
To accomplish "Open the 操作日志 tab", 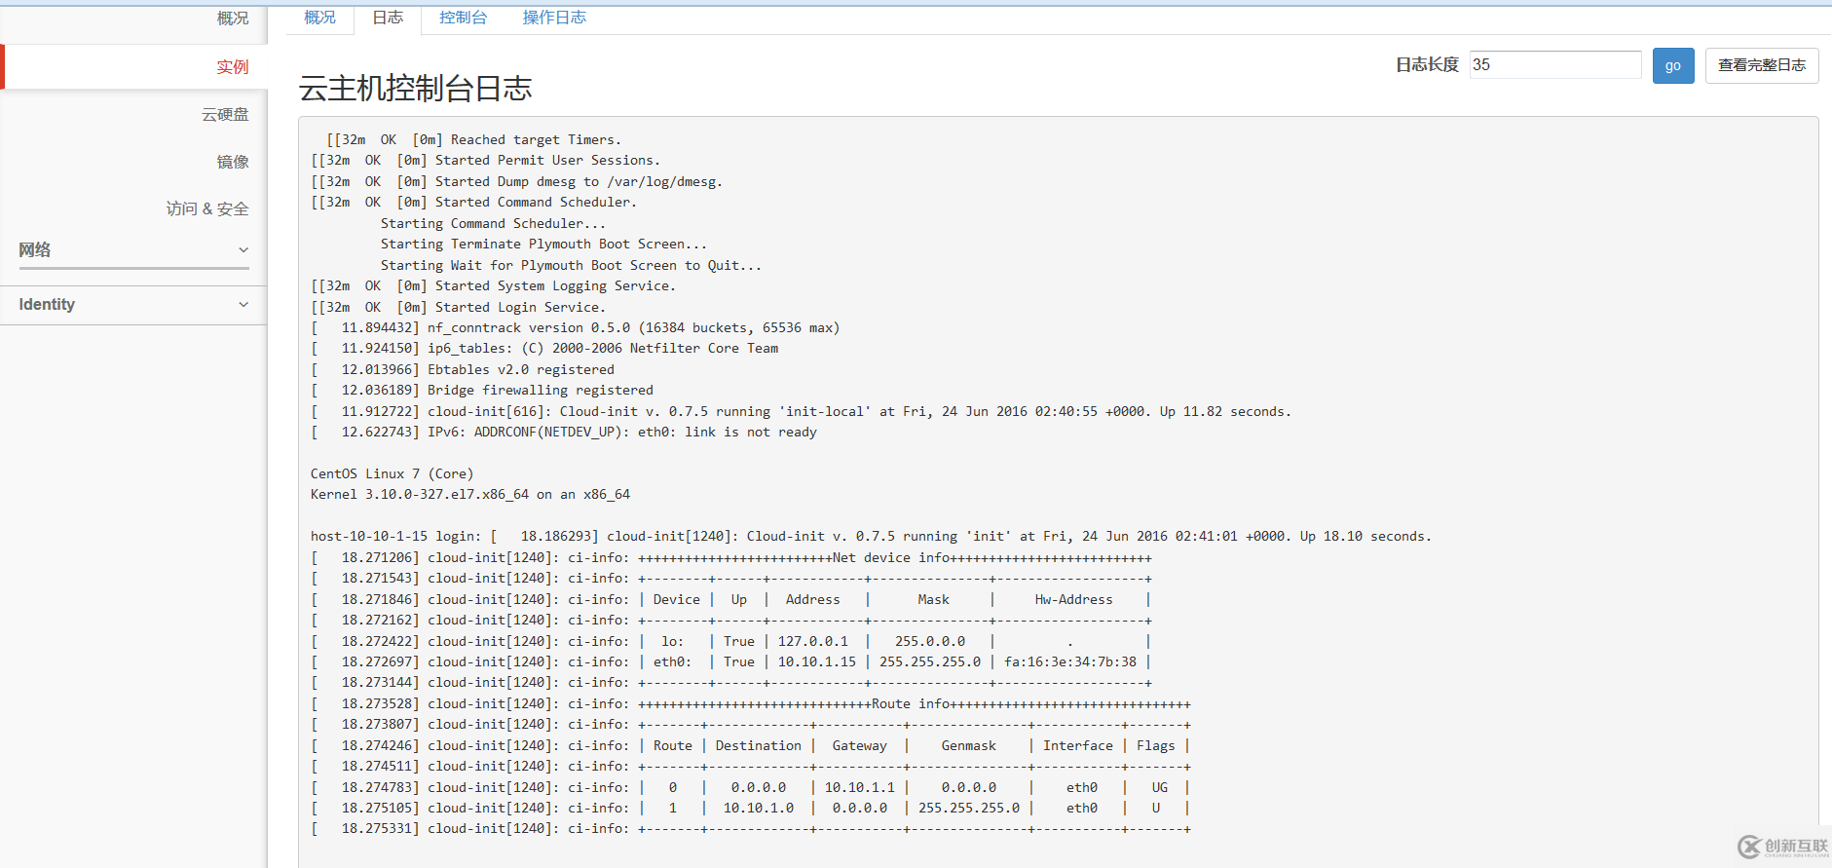I will 554,18.
